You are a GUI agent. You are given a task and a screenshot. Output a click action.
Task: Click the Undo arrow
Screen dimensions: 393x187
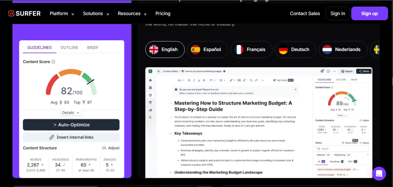pyautogui.click(x=251, y=81)
